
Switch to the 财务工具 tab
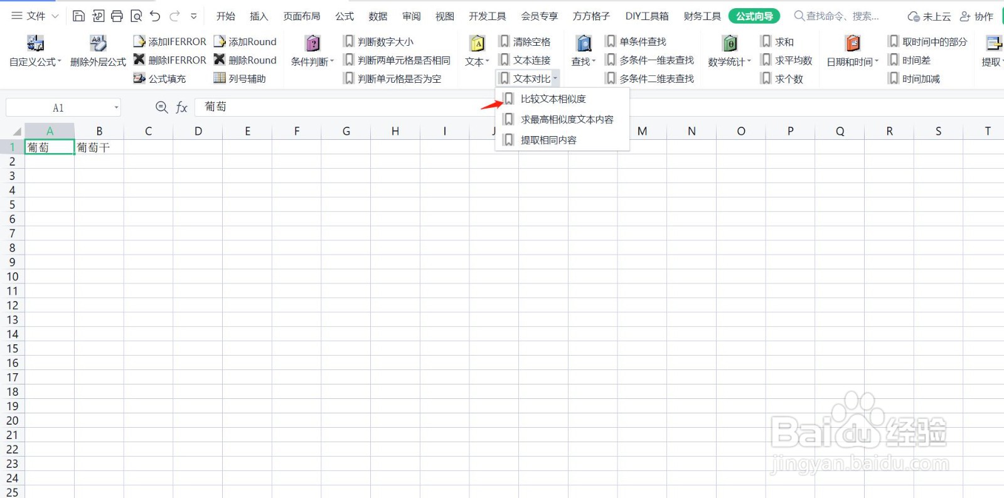click(x=702, y=16)
